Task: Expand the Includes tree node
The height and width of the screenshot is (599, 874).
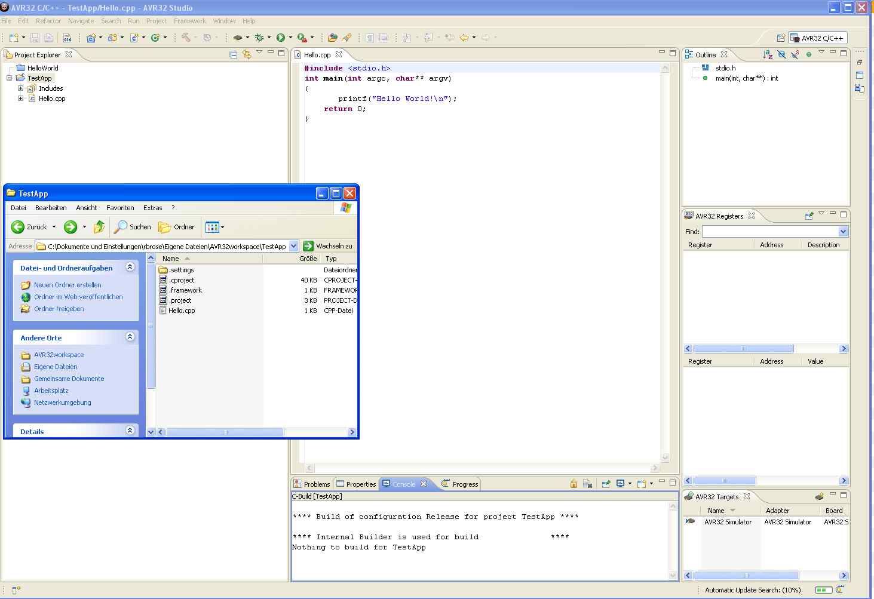Action: tap(20, 88)
